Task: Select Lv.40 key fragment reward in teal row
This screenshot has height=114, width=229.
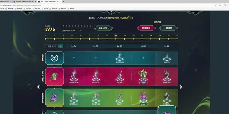Action: pyautogui.click(x=167, y=58)
